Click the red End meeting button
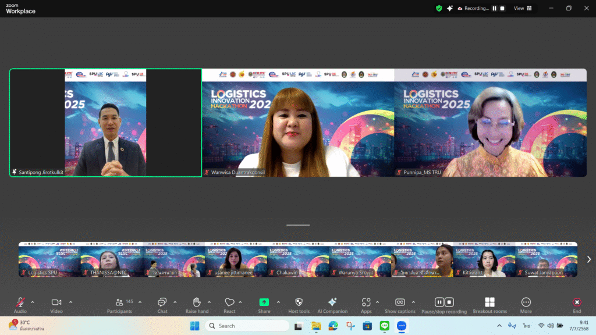This screenshot has width=596, height=335. (x=577, y=305)
